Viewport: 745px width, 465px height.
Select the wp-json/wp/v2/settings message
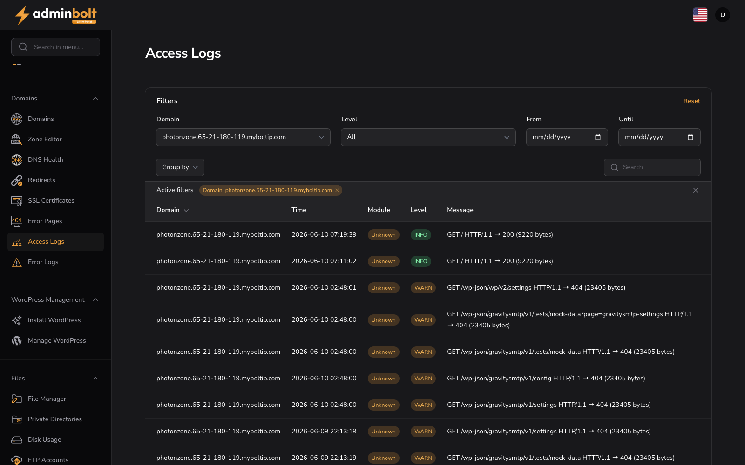tap(536, 288)
